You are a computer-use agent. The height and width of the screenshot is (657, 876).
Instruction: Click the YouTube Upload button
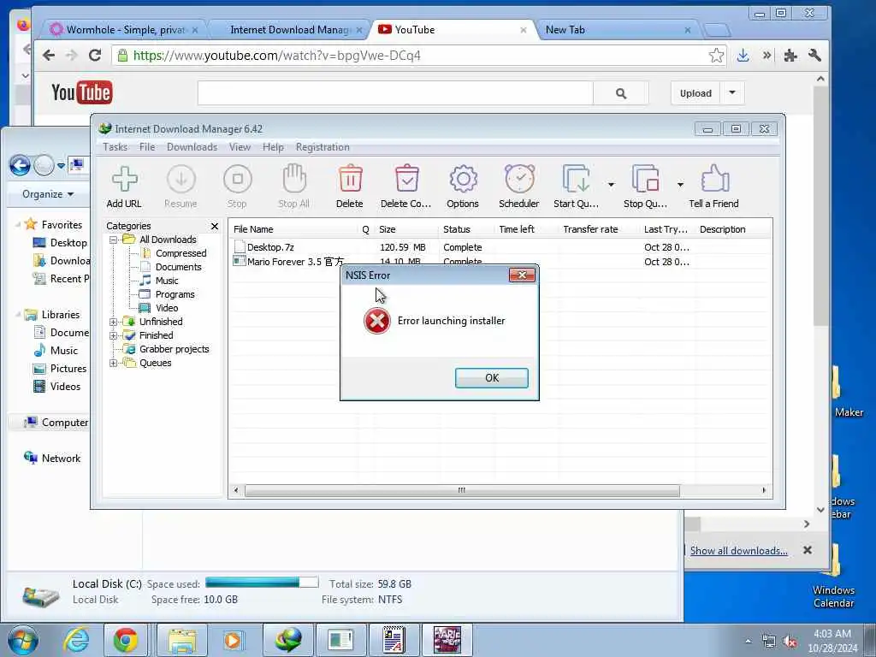click(695, 93)
